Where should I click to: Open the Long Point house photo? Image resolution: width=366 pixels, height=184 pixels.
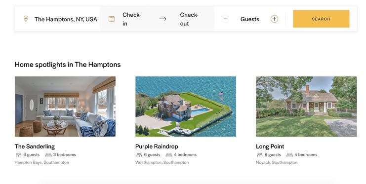[306, 107]
